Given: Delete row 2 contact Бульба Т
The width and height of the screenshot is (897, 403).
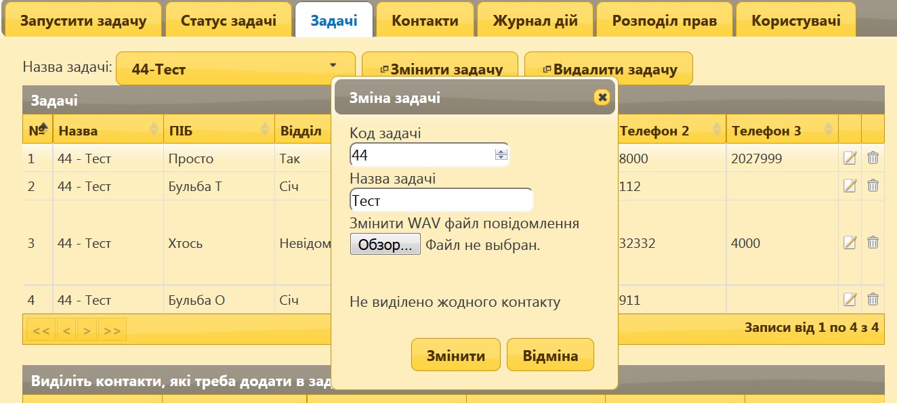Looking at the screenshot, I should tap(873, 186).
